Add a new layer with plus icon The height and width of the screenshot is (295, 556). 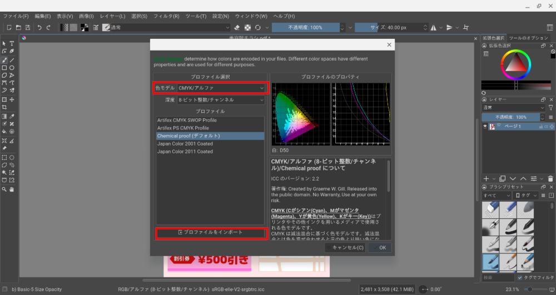tap(486, 178)
